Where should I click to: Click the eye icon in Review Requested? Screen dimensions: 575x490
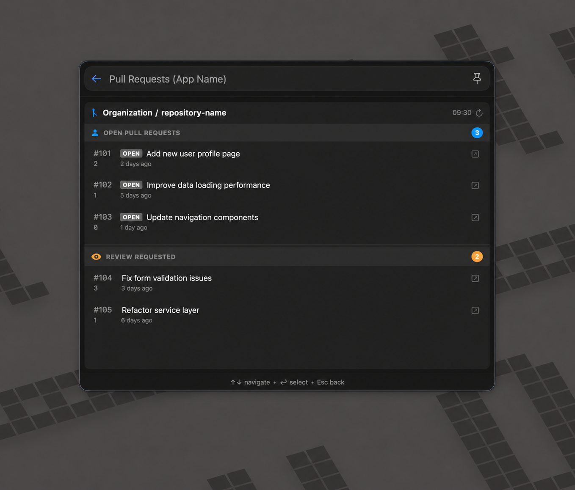pos(96,257)
